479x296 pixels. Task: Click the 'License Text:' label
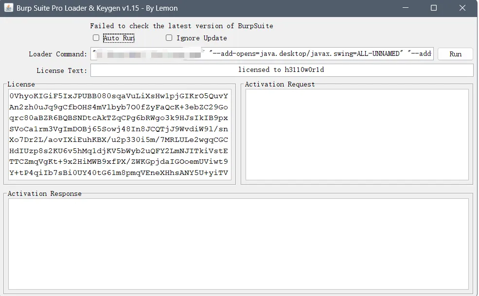(x=62, y=70)
